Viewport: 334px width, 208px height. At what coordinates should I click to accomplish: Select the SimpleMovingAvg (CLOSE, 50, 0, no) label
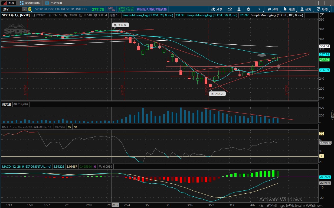click(212, 15)
